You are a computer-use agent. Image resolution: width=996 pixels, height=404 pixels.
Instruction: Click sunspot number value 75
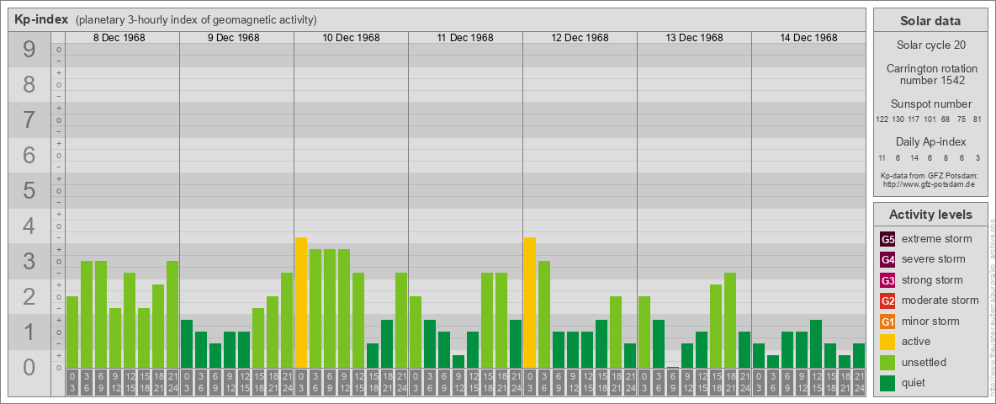pos(961,120)
